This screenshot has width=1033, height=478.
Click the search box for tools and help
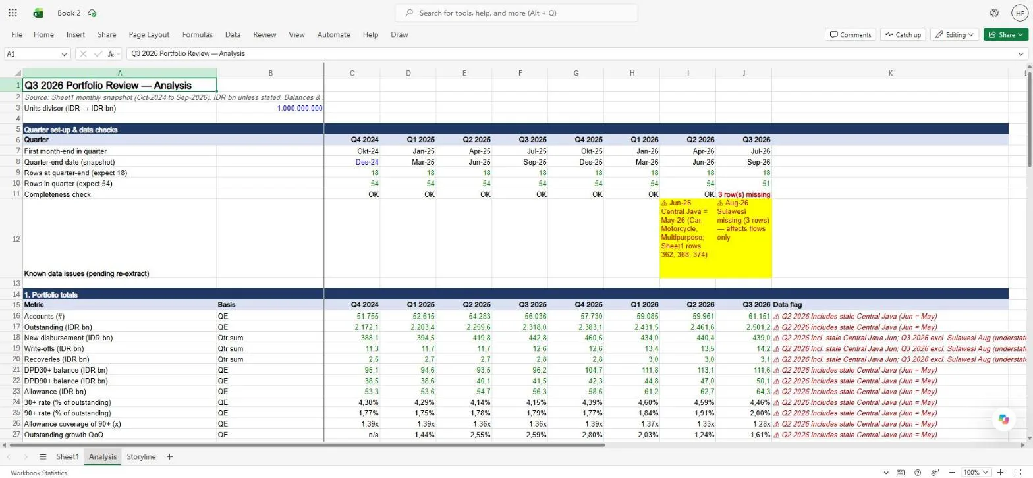pyautogui.click(x=516, y=13)
